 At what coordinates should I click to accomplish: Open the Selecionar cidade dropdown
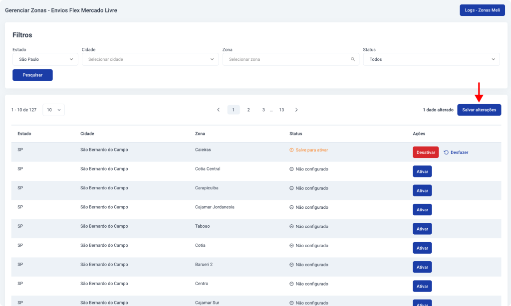click(x=150, y=59)
